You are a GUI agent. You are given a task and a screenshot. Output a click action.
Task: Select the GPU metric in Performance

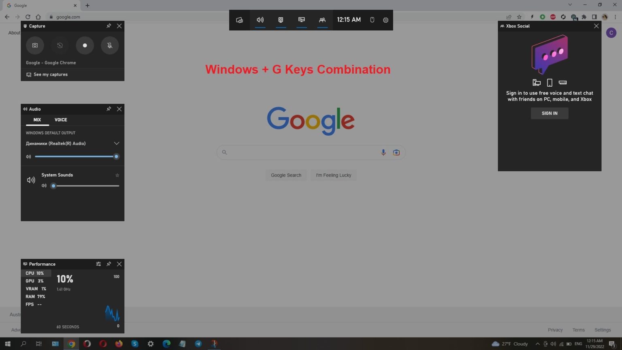(35, 281)
